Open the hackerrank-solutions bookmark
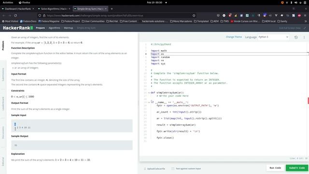The image size is (309, 174). (x=153, y=21)
